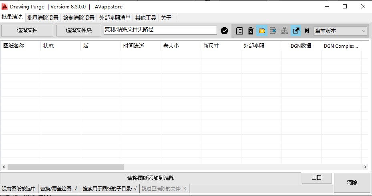Click the checkmark confirm path icon
372x196 pixels.
coord(224,31)
